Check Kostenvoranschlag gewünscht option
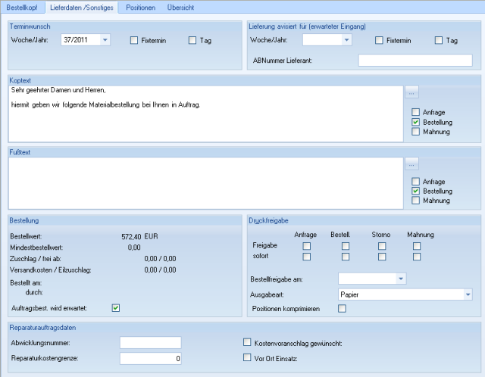This screenshot has width=485, height=377. 246,343
